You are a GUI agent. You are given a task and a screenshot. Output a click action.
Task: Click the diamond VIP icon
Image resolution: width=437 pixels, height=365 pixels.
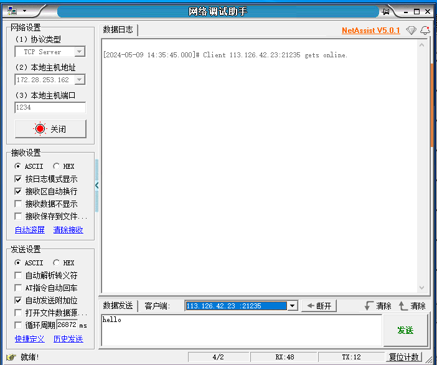(x=411, y=30)
